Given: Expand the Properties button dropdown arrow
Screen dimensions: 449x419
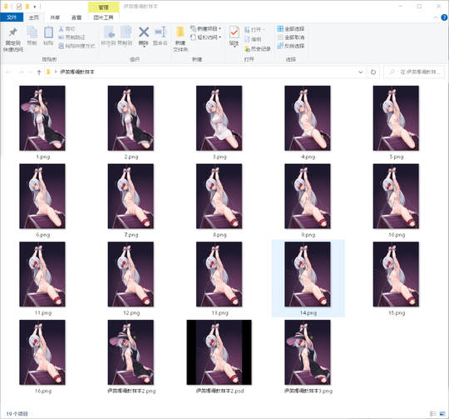Looking at the screenshot, I should (x=234, y=47).
